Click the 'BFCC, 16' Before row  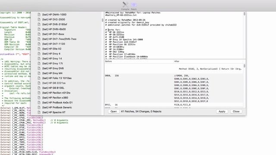pyautogui.click(x=111, y=105)
